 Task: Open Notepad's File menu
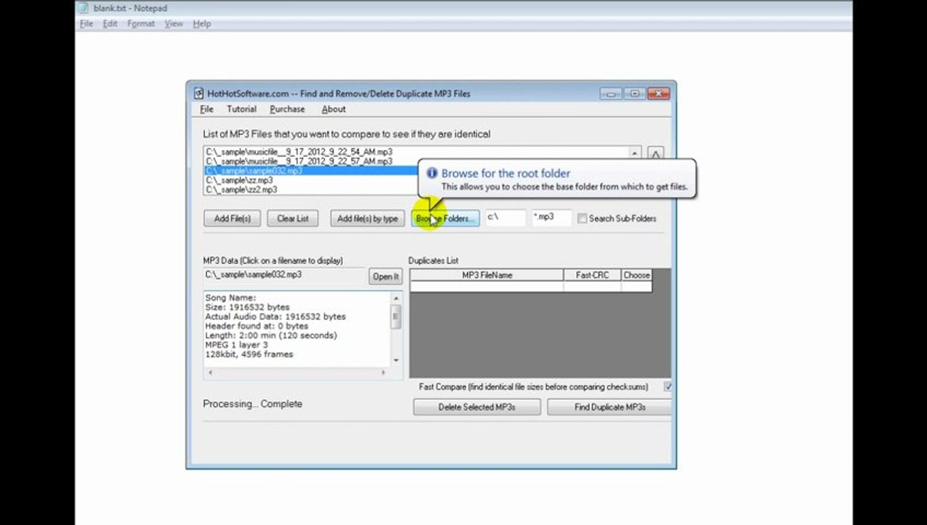86,23
